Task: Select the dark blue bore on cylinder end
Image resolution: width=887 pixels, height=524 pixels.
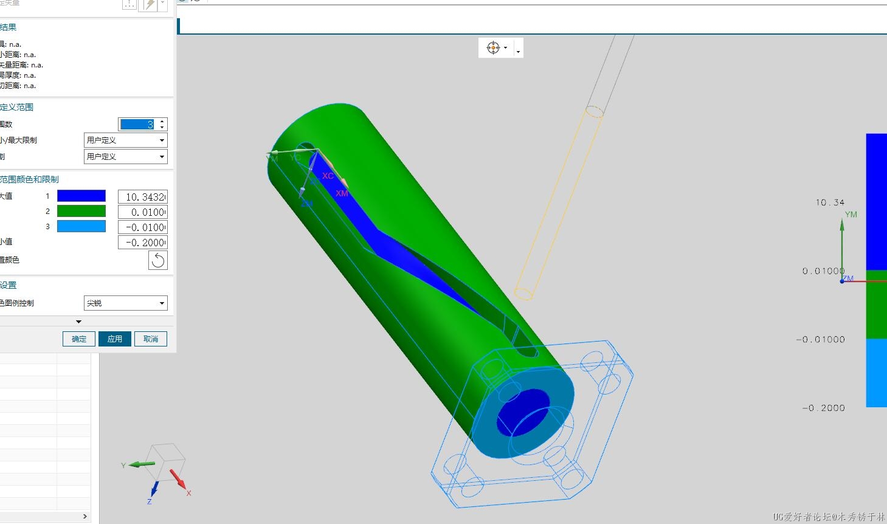Action: [523, 412]
